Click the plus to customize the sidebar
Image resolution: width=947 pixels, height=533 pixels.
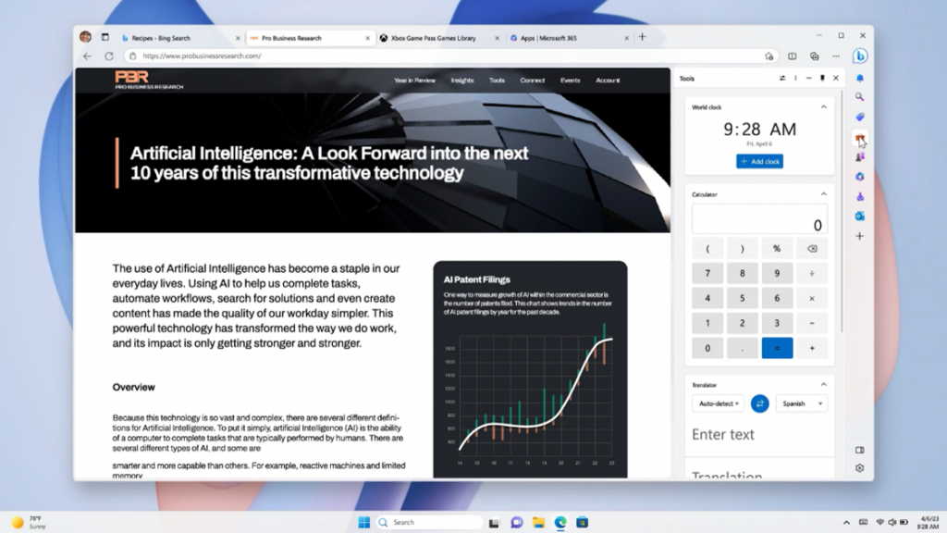(861, 236)
